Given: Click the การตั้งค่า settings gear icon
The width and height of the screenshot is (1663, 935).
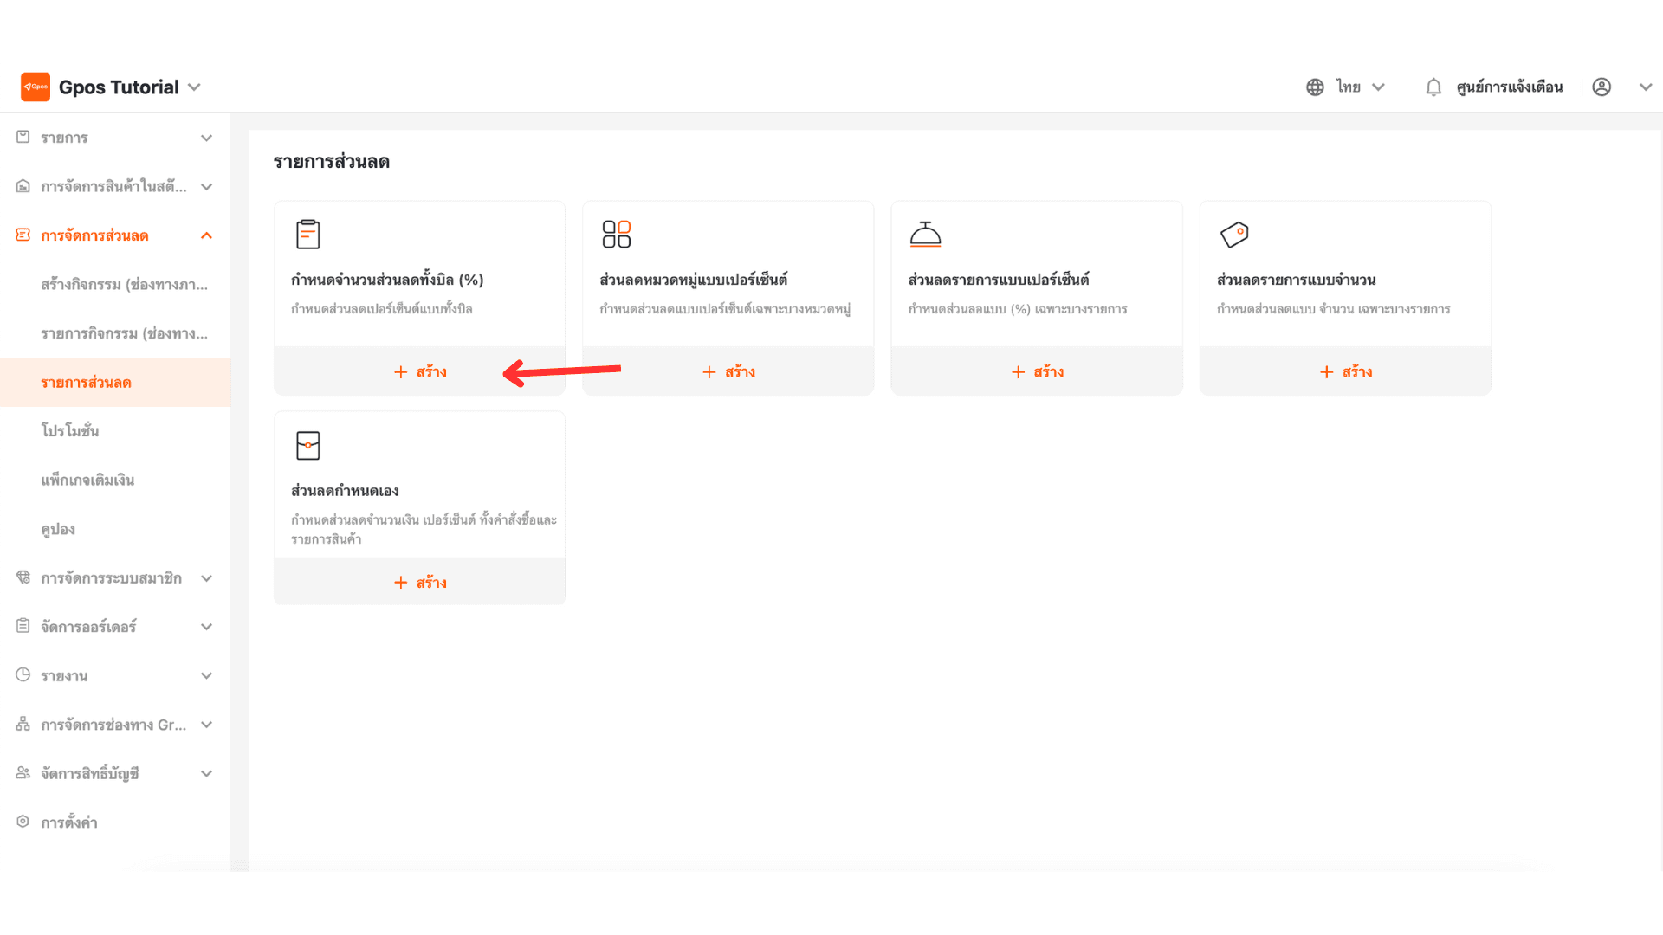Looking at the screenshot, I should pos(23,822).
